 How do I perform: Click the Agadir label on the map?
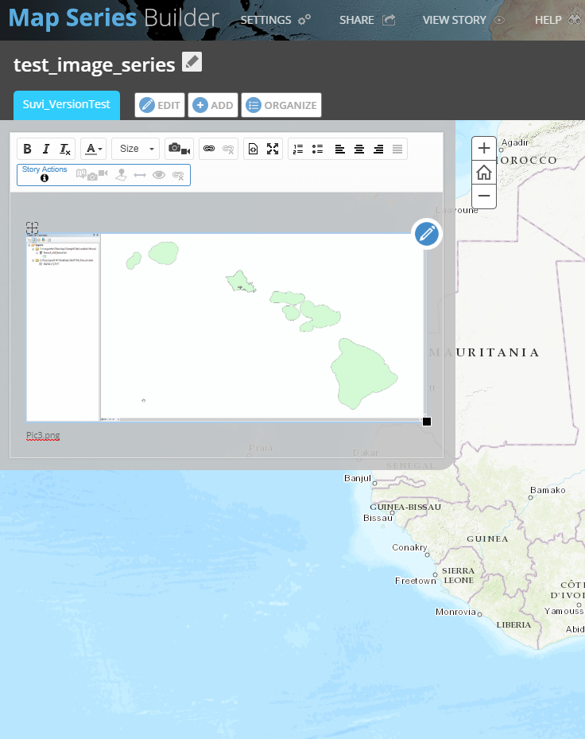coord(515,142)
